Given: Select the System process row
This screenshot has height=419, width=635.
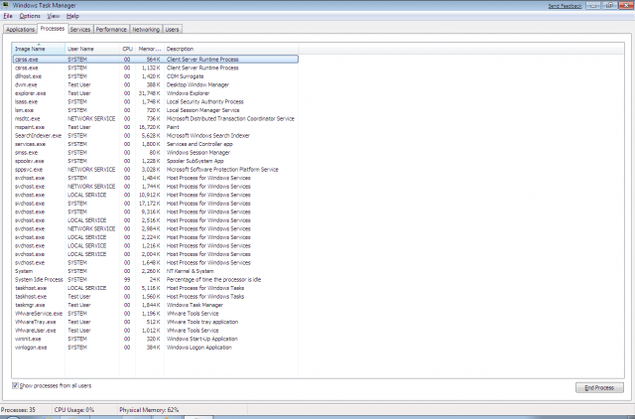Looking at the screenshot, I should pyautogui.click(x=156, y=271).
